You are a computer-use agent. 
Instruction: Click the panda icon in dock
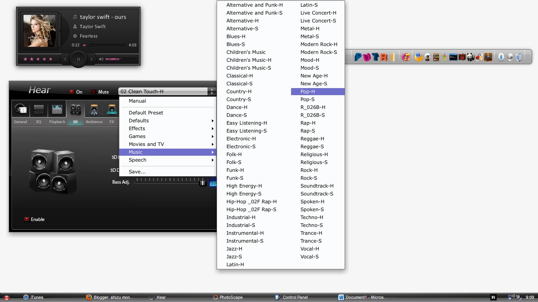point(471,57)
